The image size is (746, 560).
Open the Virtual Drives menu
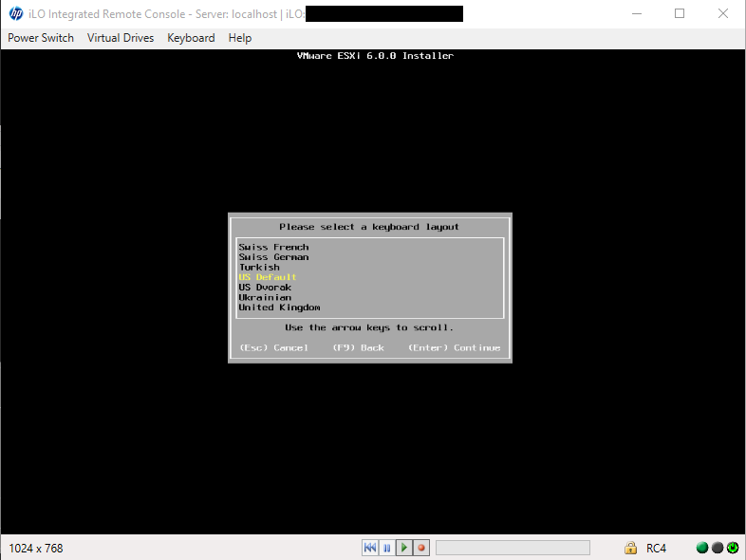[121, 38]
